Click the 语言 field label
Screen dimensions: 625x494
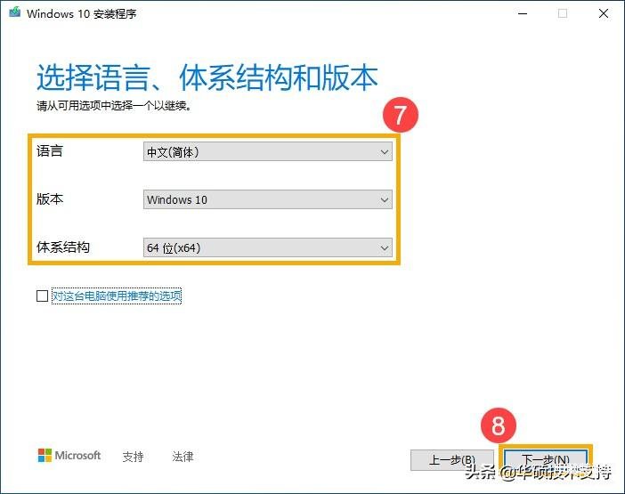click(x=50, y=151)
